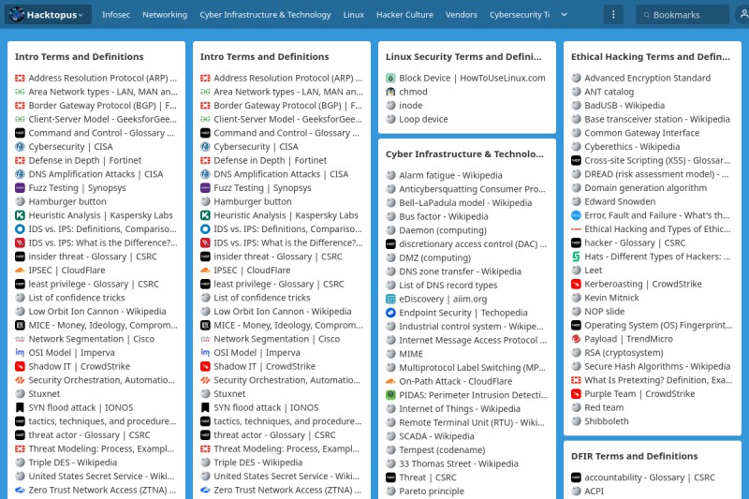This screenshot has height=499, width=749.
Task: Open Common Gateway Interface link
Action: pos(642,133)
